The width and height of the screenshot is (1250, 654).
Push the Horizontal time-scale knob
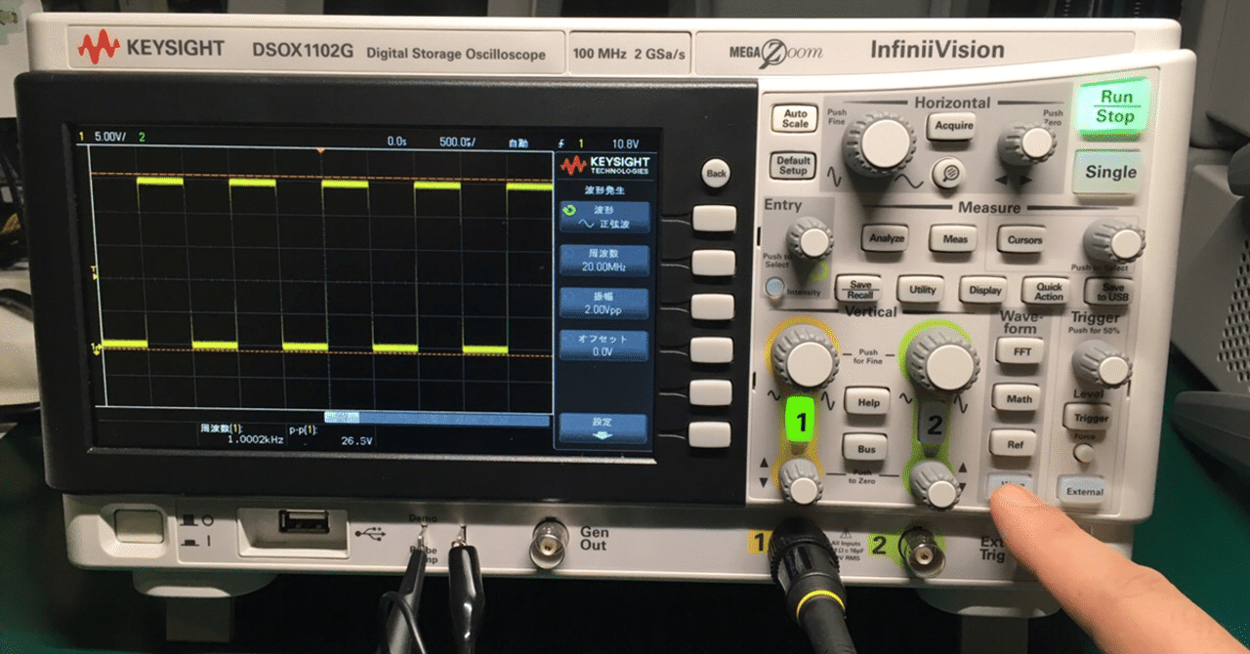(x=879, y=144)
